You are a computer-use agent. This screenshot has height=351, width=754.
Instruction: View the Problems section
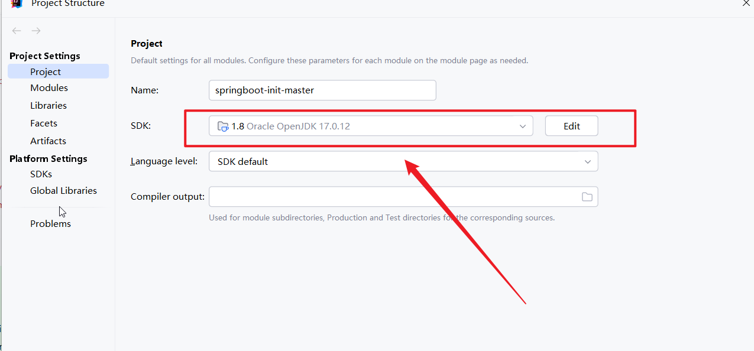50,223
